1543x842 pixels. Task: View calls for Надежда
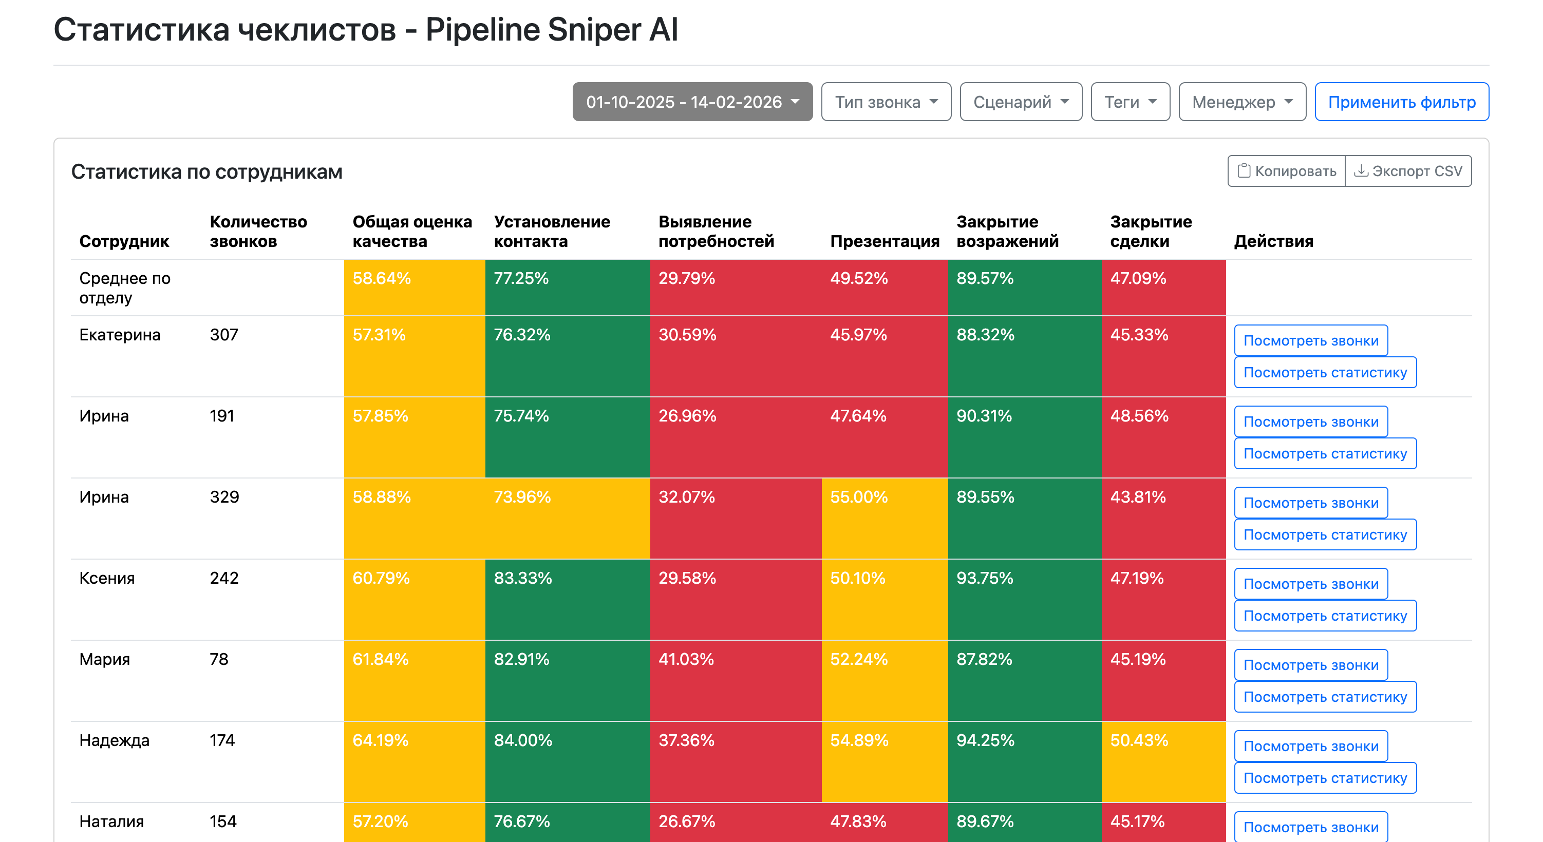(x=1311, y=746)
